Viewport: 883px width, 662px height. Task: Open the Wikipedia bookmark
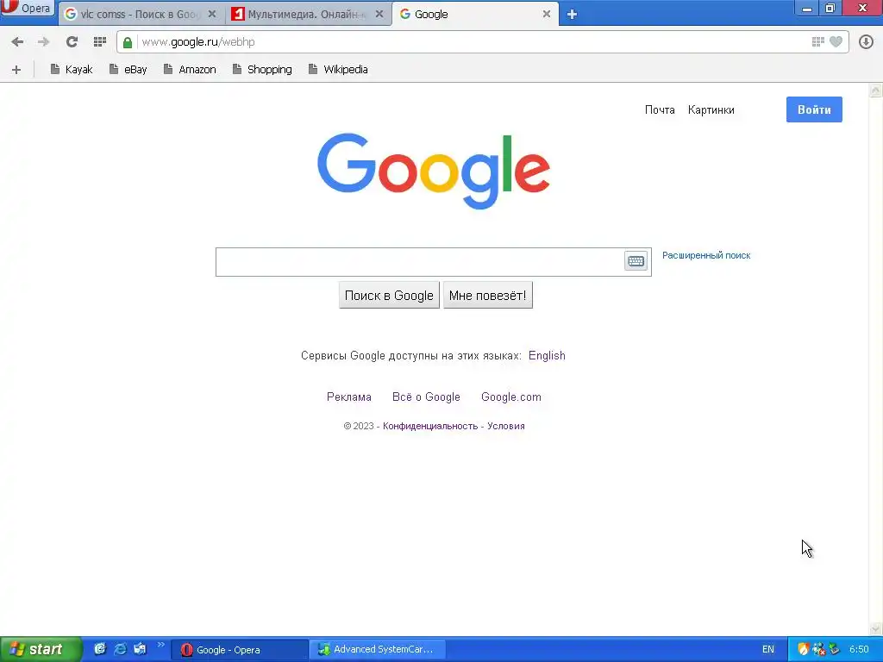pos(338,69)
